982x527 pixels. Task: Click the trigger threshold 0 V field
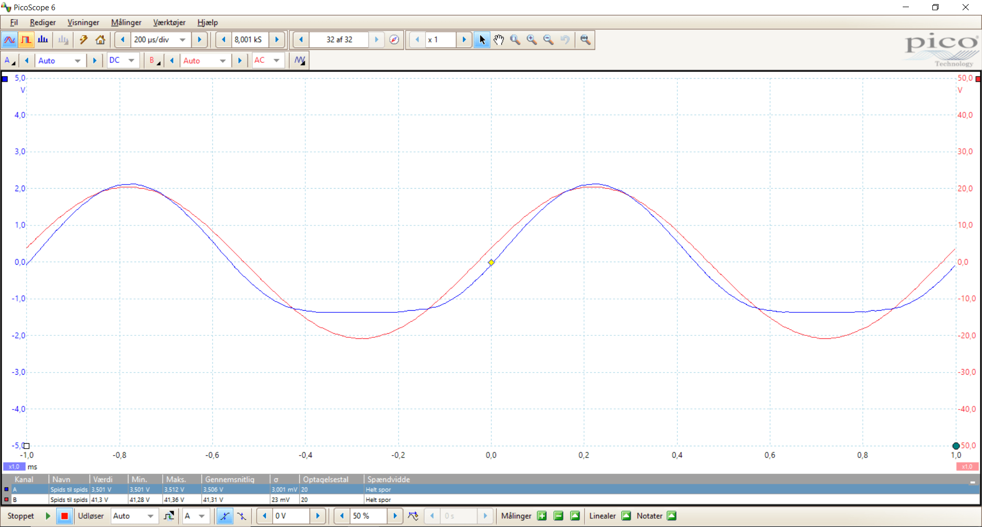coord(291,516)
